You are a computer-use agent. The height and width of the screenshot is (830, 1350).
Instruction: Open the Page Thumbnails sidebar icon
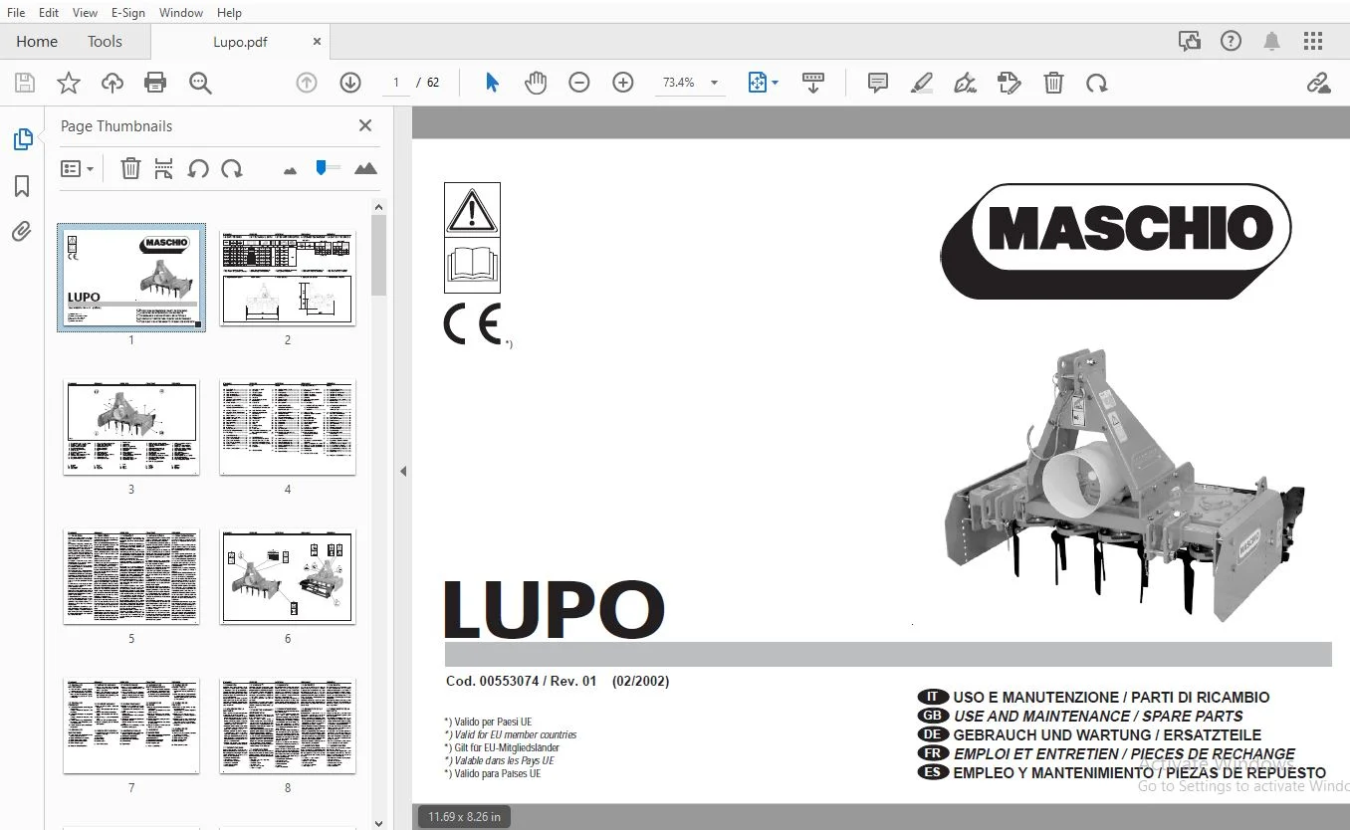22,139
